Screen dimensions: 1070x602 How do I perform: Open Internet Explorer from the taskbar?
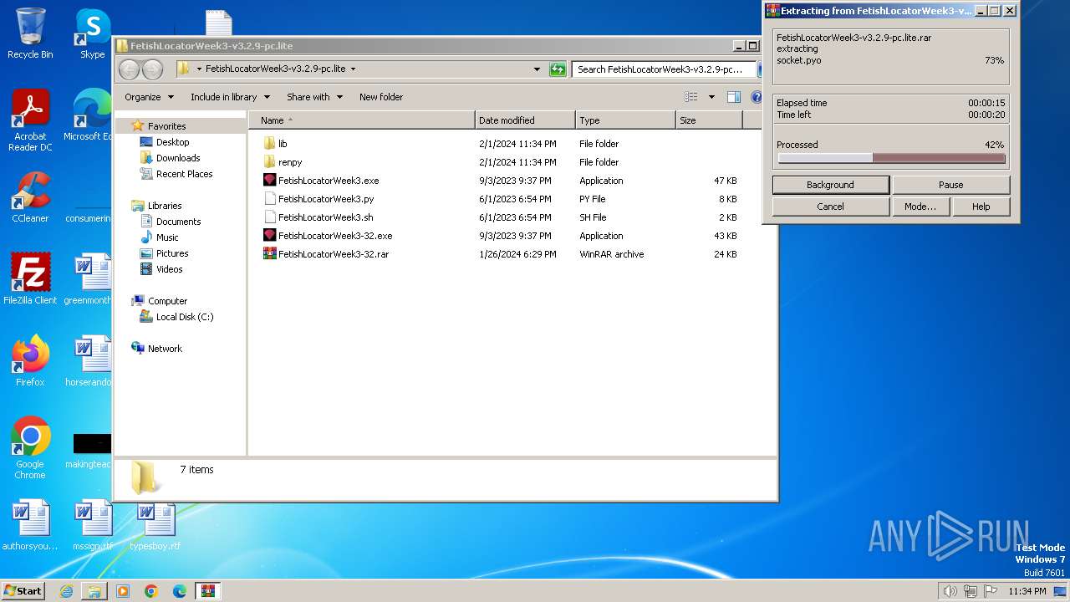pos(66,591)
